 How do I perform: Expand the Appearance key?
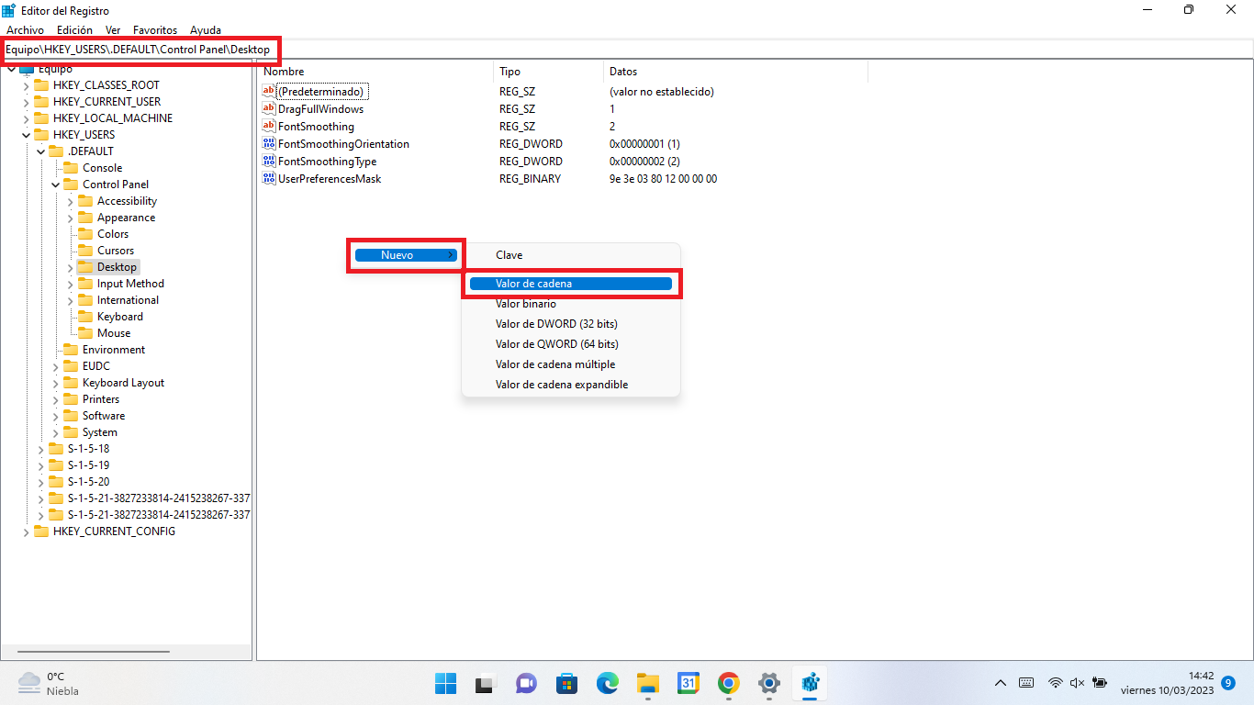pos(71,218)
